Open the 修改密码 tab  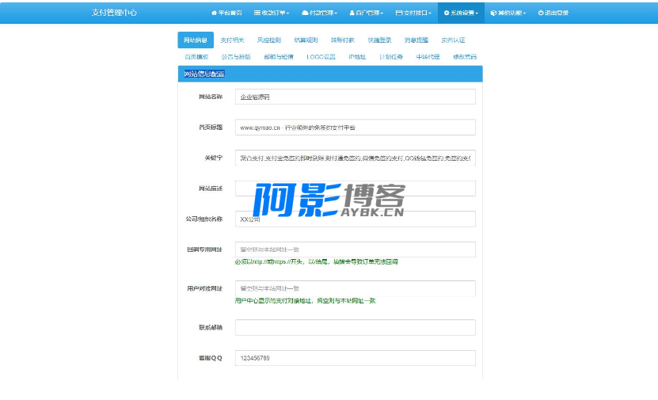point(464,57)
